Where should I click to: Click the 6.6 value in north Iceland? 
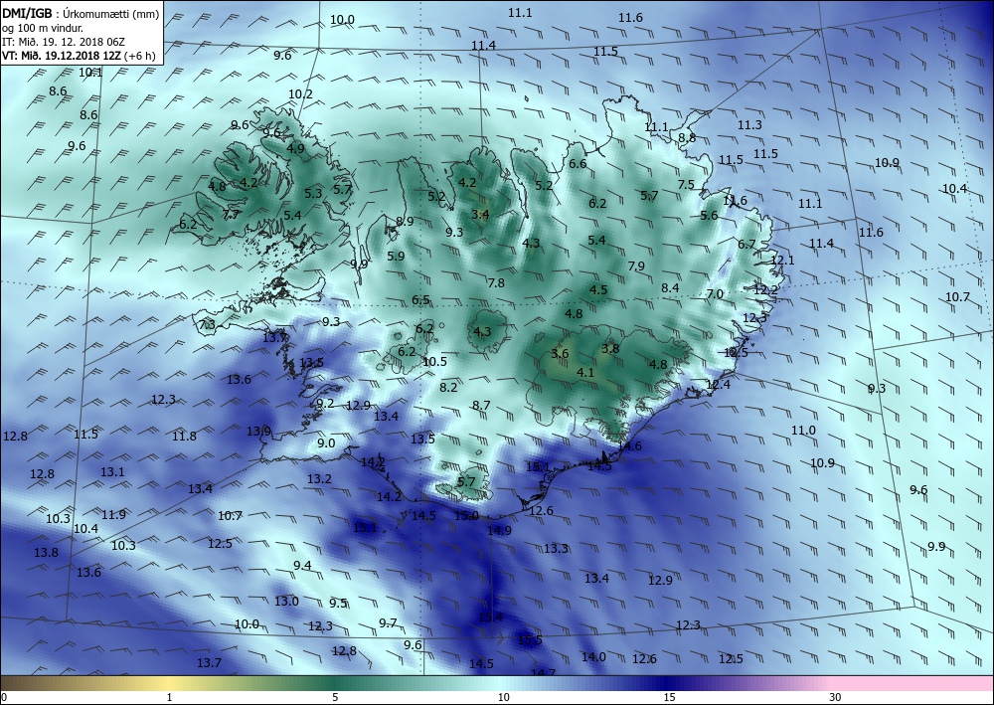tap(578, 164)
